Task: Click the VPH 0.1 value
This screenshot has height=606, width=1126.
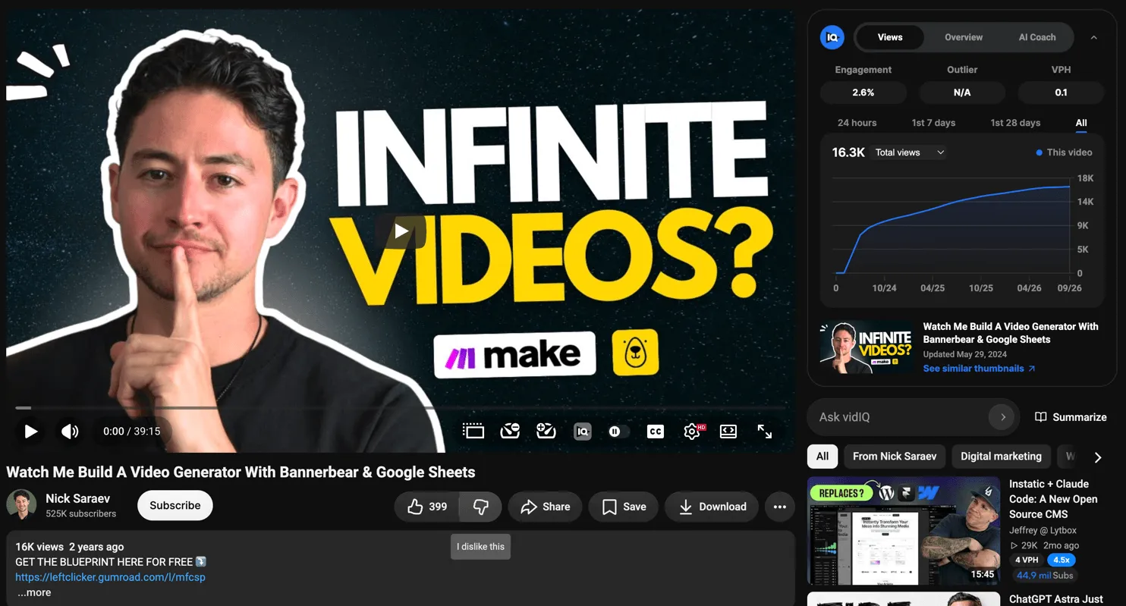Action: (x=1061, y=93)
